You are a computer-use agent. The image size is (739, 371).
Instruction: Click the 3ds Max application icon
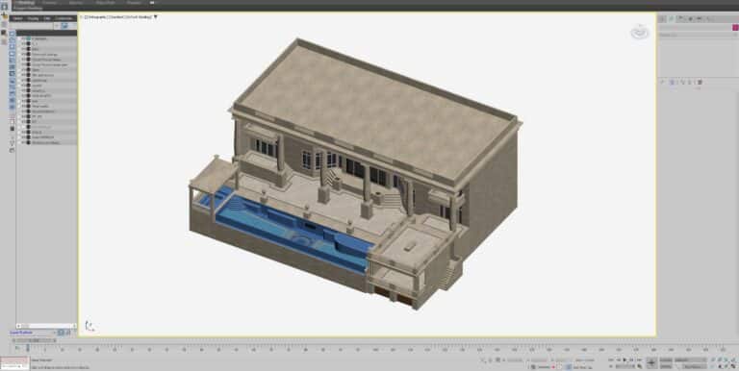coord(4,6)
